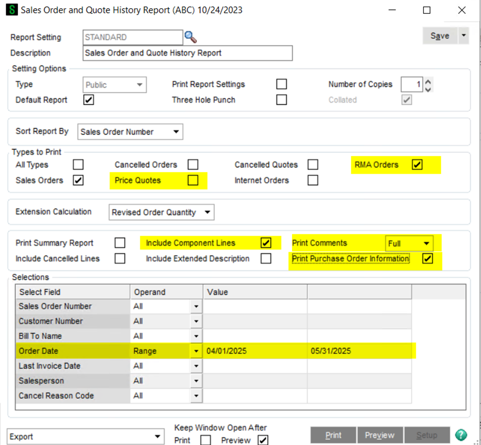Uncheck the RMA Orders checkbox

pyautogui.click(x=417, y=165)
